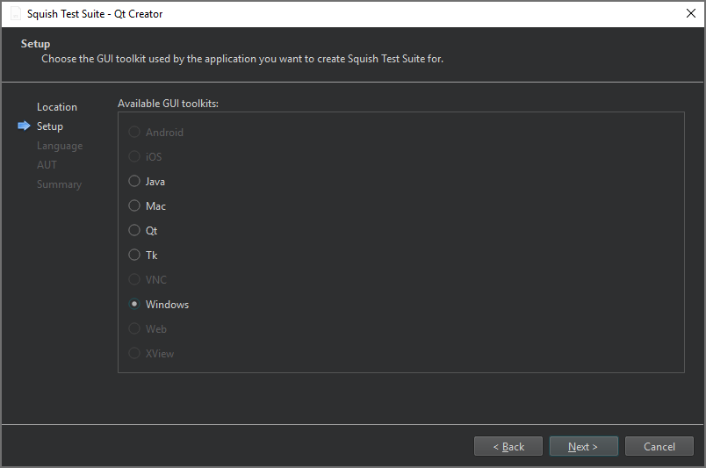Pick the Tk toolkit radio button
The width and height of the screenshot is (706, 468).
[x=134, y=256]
